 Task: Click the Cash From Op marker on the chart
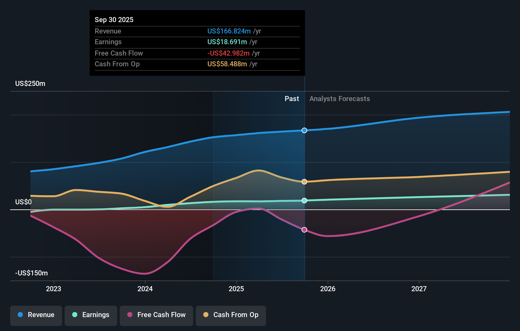[x=304, y=181]
